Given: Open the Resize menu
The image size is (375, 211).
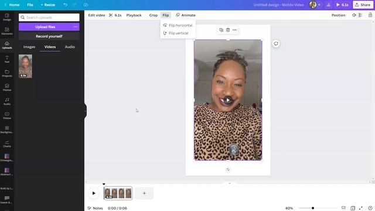Looking at the screenshot, I should point(48,5).
